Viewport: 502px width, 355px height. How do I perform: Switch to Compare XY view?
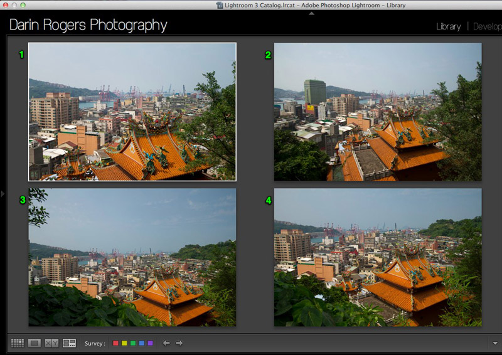[x=51, y=343]
